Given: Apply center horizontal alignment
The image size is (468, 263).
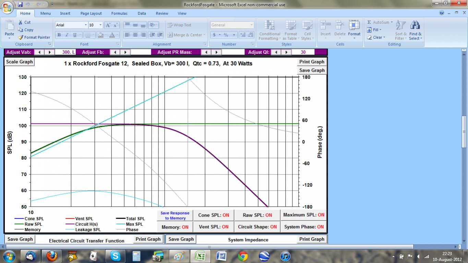Looking at the screenshot, I should [135, 35].
